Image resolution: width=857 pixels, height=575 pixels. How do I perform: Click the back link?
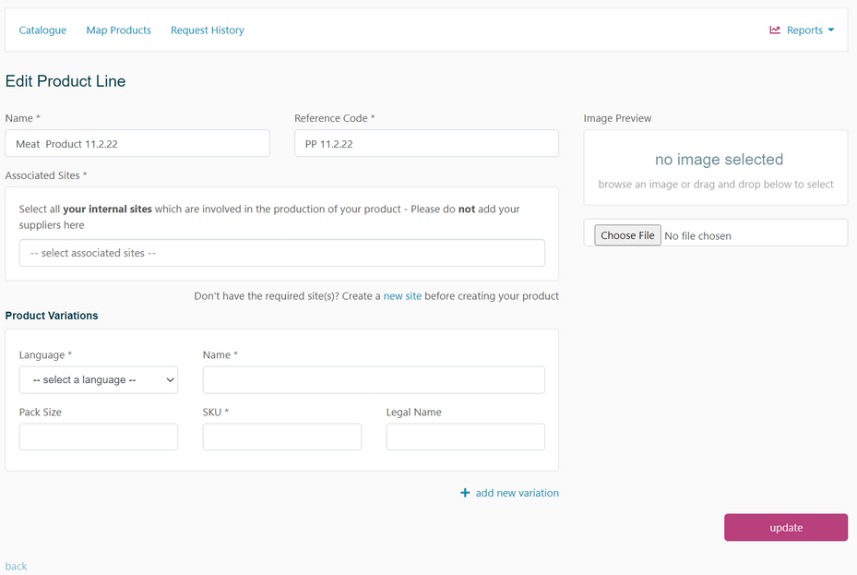16,566
